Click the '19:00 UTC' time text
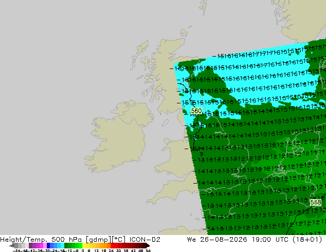The width and height of the screenshot is (326, 252). click(x=270, y=240)
